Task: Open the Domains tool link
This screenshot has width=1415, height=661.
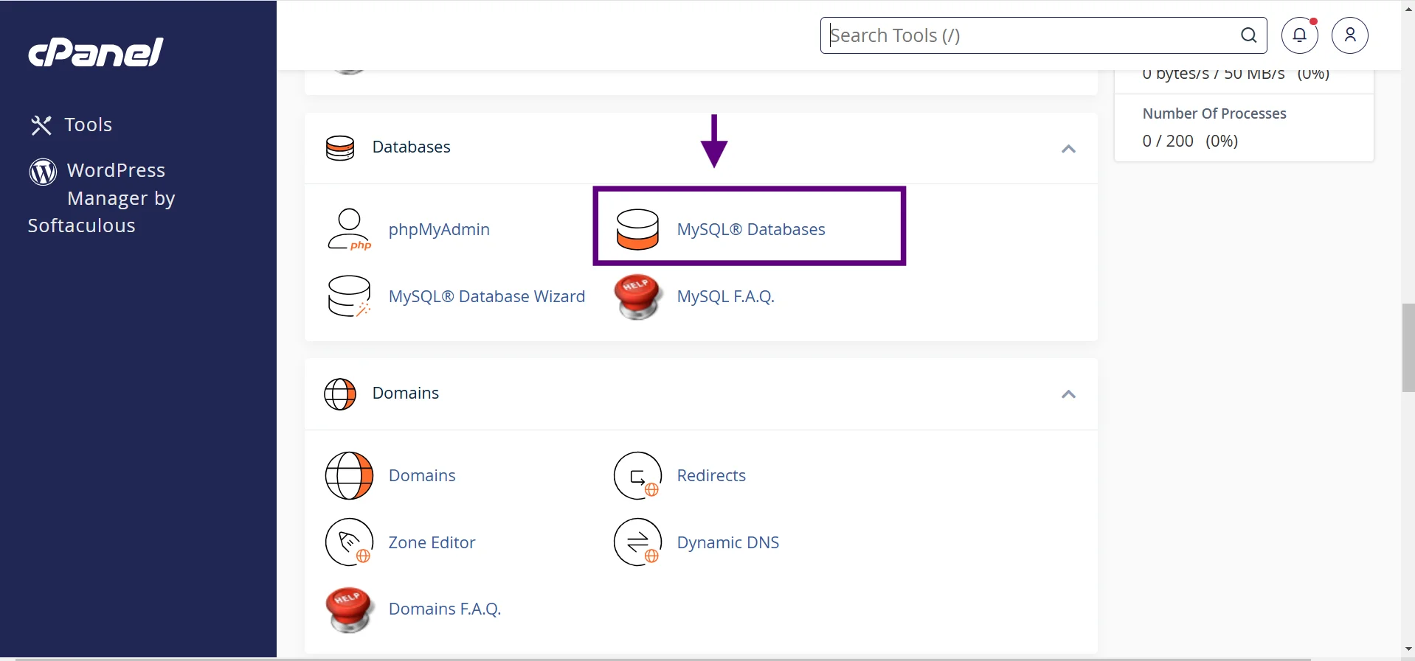Action: point(422,475)
